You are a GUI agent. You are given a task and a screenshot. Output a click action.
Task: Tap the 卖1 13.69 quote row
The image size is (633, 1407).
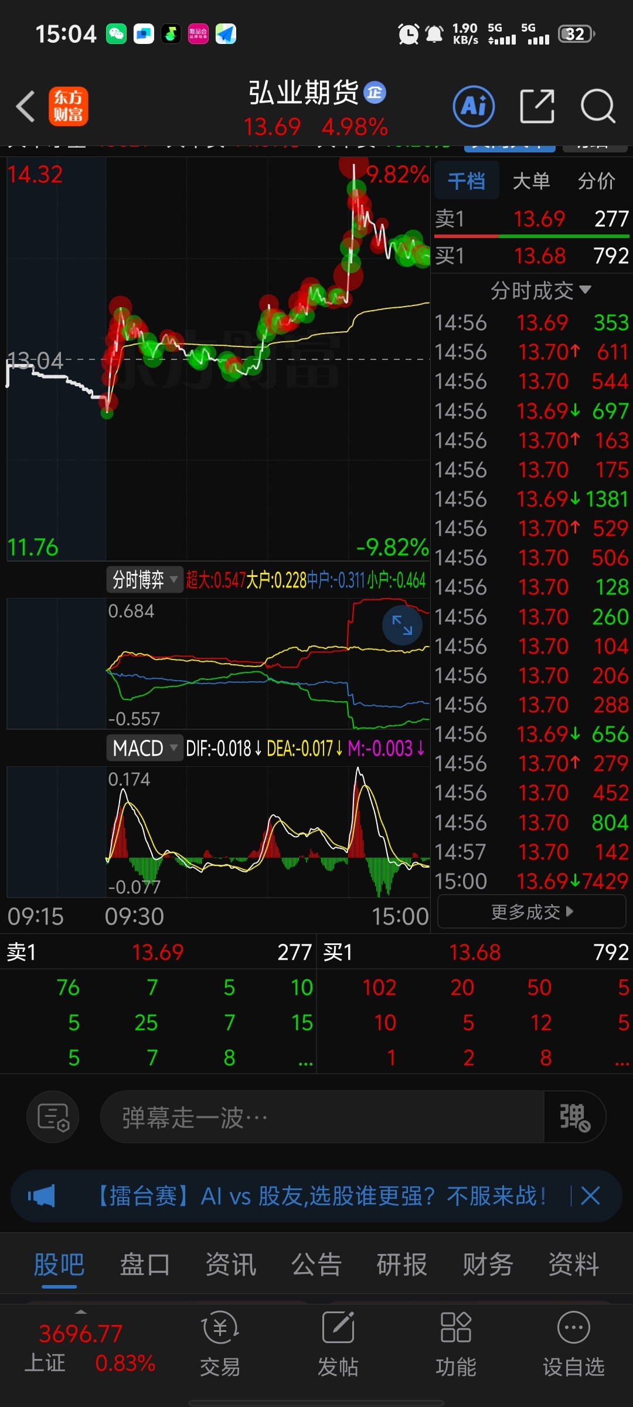click(x=532, y=219)
